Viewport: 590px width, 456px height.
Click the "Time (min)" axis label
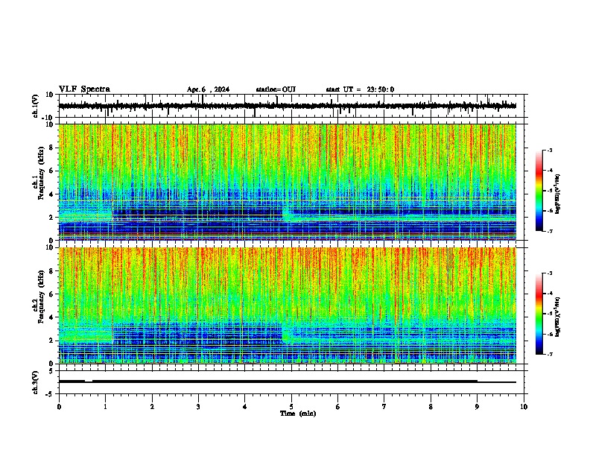click(298, 414)
